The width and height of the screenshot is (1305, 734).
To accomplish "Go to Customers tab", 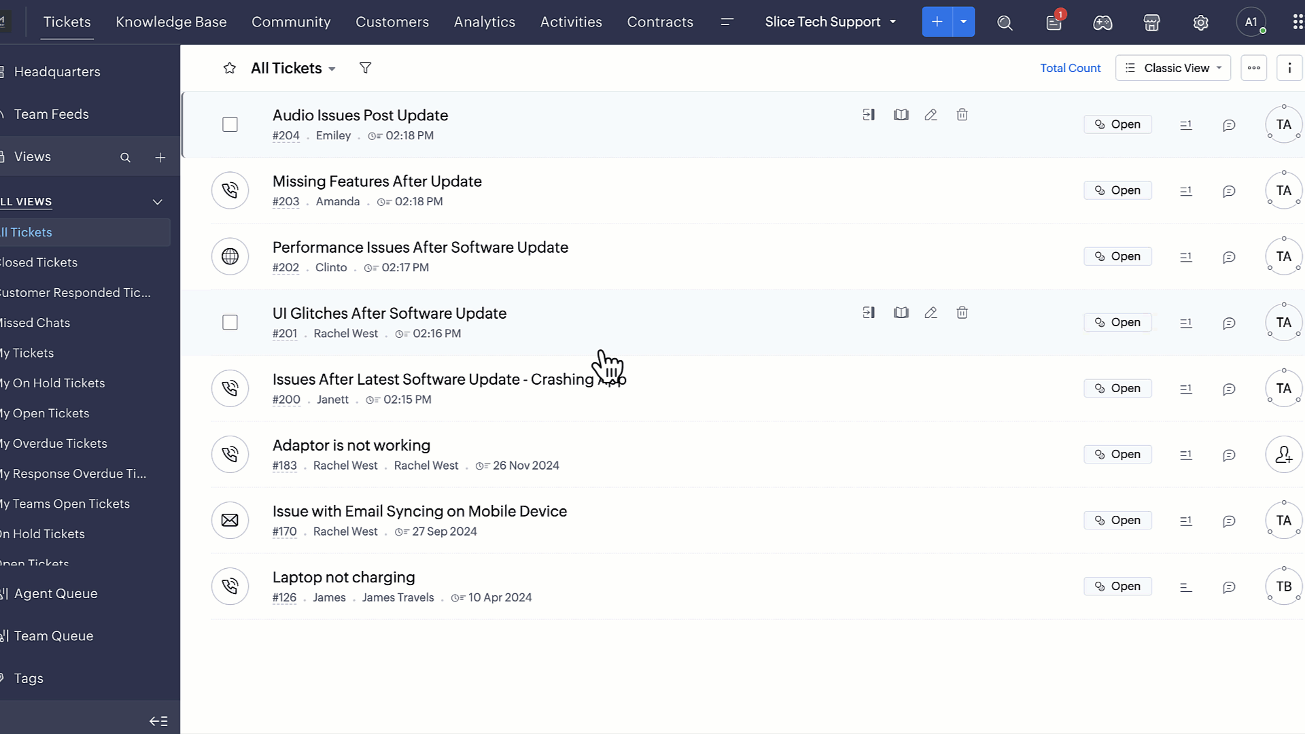I will pos(392,22).
